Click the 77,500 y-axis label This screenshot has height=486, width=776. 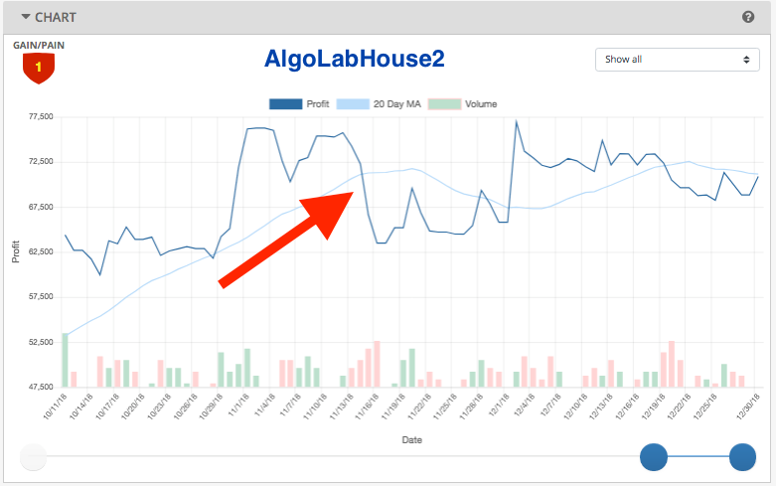[41, 117]
